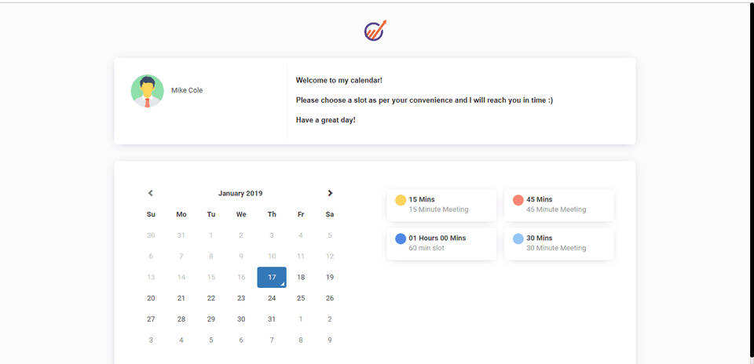Click the yellow 15 Mins circle
Screen dimensions: 754x364
[401, 200]
